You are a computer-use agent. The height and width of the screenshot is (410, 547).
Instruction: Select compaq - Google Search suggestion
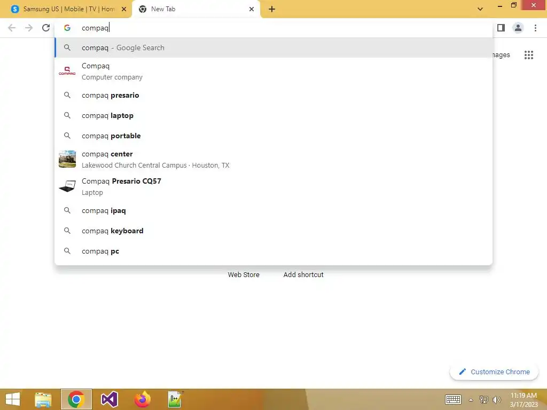tap(273, 48)
